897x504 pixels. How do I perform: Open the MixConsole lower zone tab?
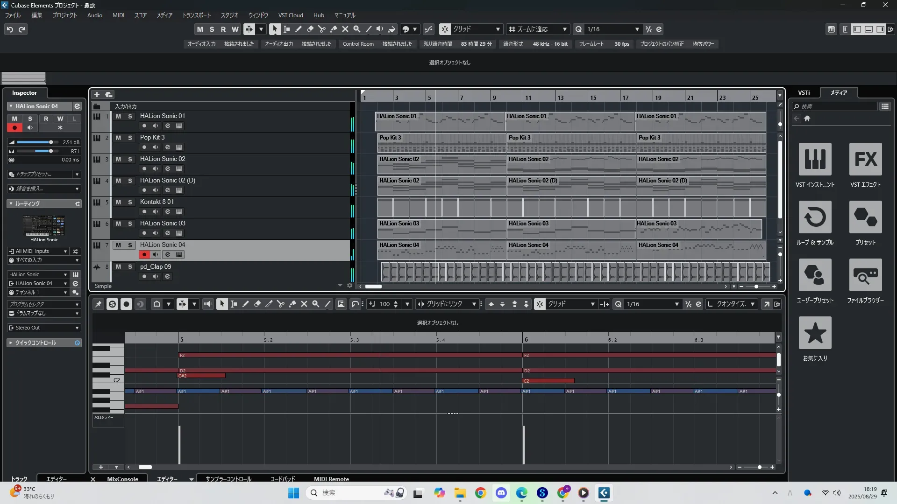point(122,479)
